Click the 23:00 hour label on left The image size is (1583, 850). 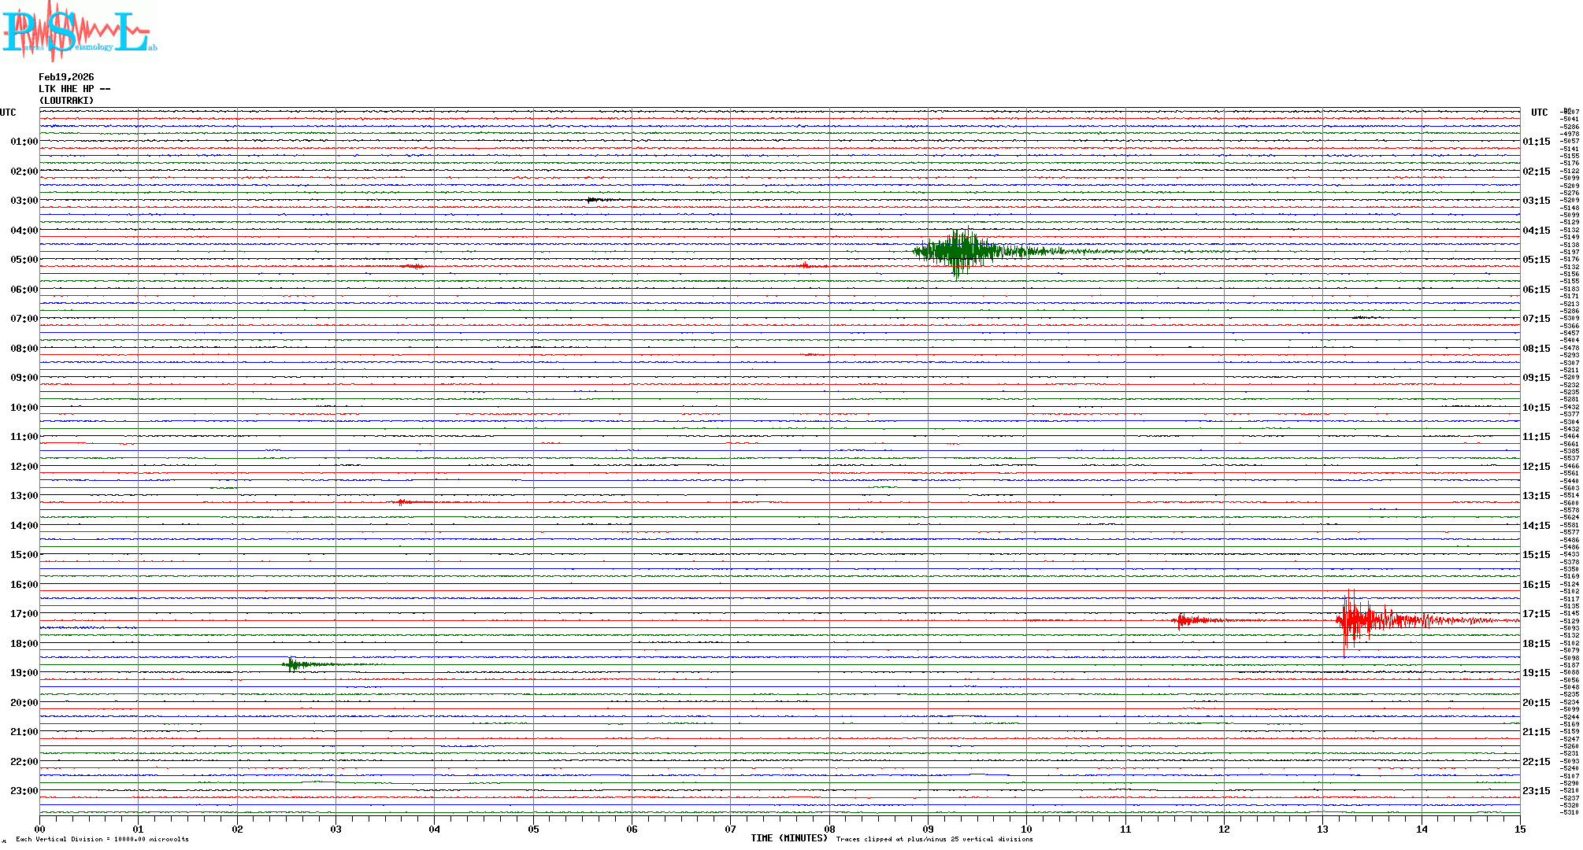click(x=24, y=791)
